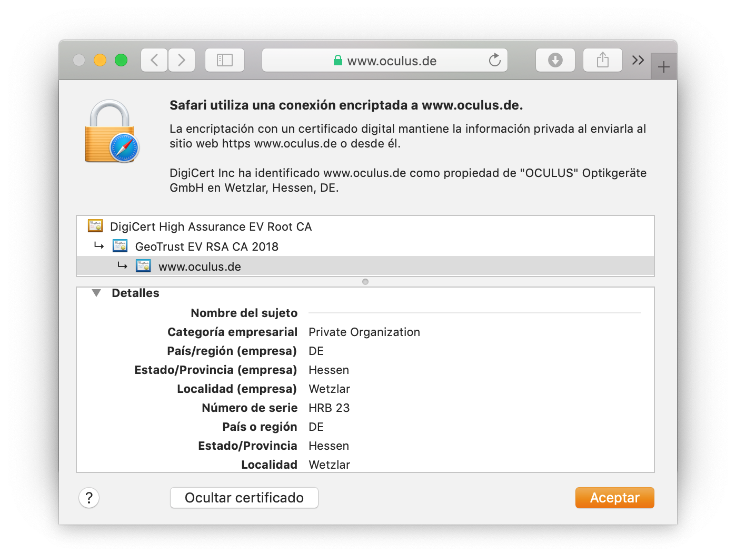Click the HRB 23 serial number value
This screenshot has width=736, height=553.
click(329, 408)
